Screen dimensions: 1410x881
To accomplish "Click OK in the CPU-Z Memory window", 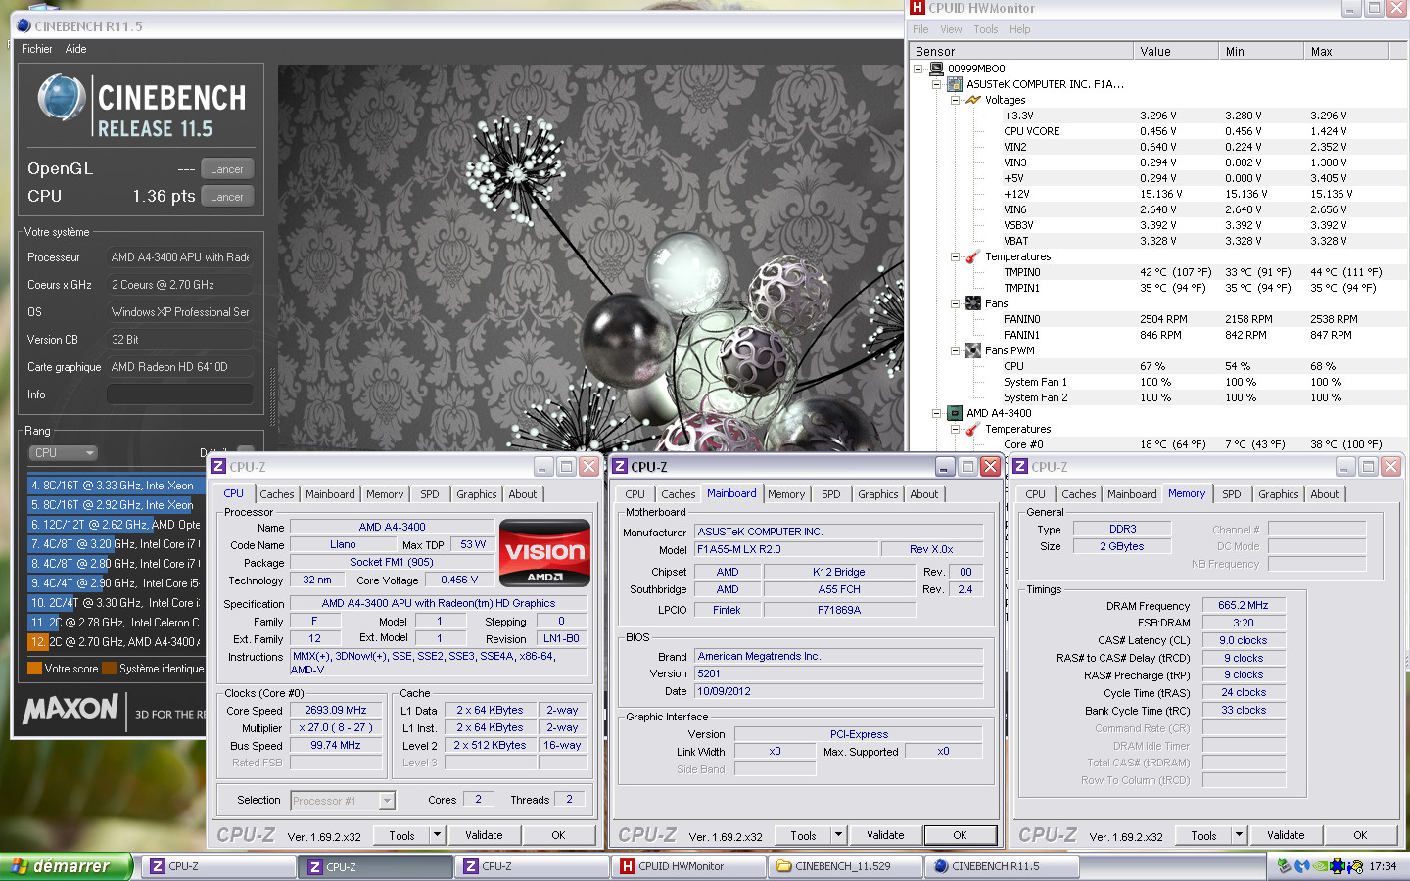I will click(1360, 835).
